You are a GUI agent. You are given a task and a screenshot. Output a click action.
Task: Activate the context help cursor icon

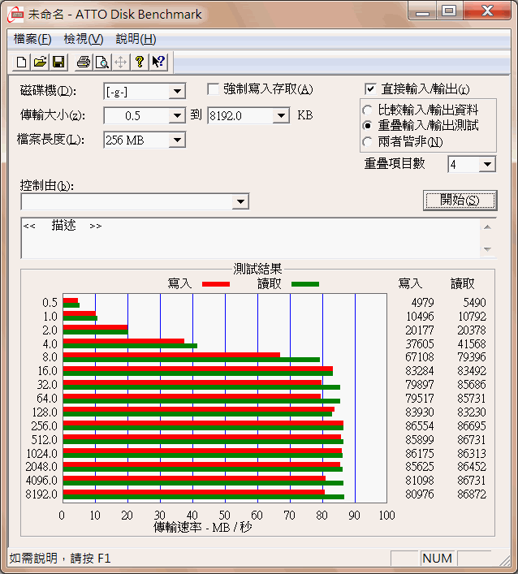click(158, 62)
